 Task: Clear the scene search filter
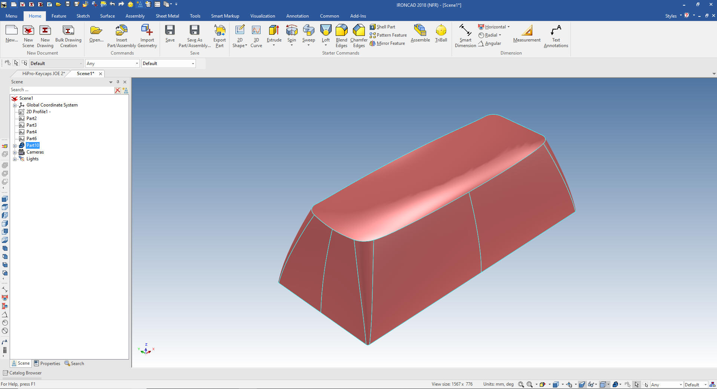click(117, 90)
